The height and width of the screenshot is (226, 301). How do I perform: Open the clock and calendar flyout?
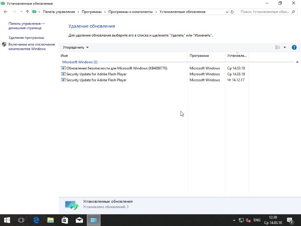pos(273,220)
